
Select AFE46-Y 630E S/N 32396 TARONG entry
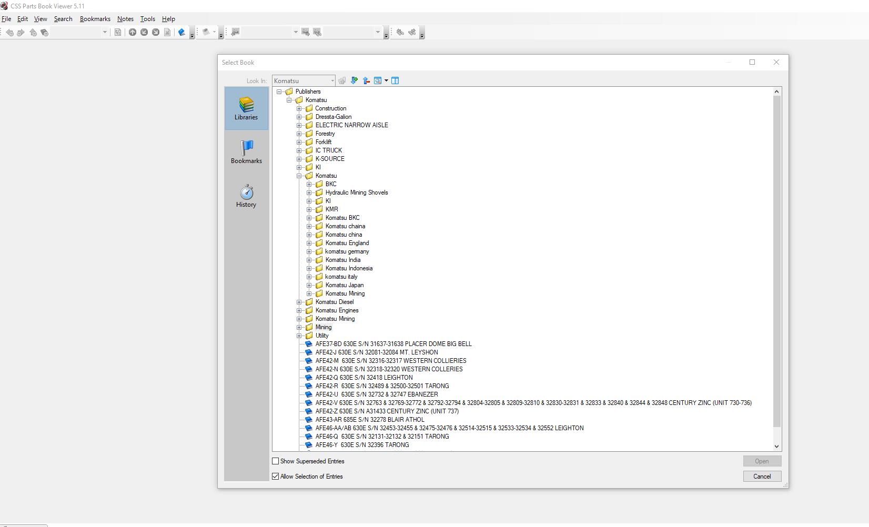point(362,445)
